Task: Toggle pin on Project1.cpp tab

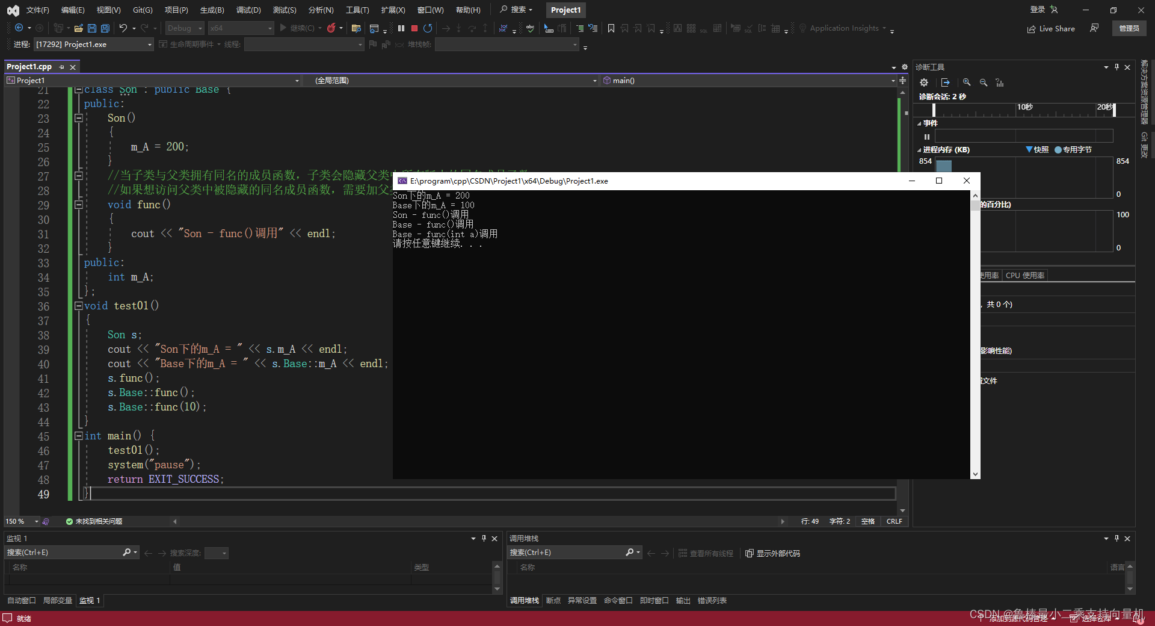Action: click(62, 67)
